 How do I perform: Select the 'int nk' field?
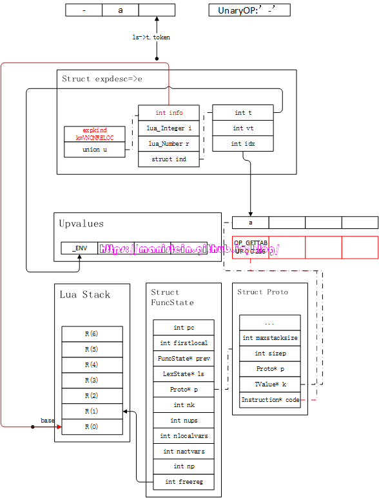coord(184,405)
